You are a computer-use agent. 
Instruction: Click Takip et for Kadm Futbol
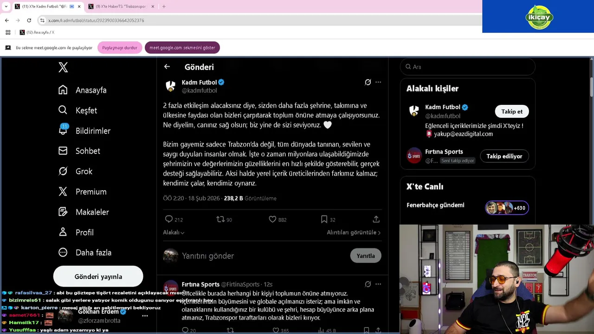point(512,111)
